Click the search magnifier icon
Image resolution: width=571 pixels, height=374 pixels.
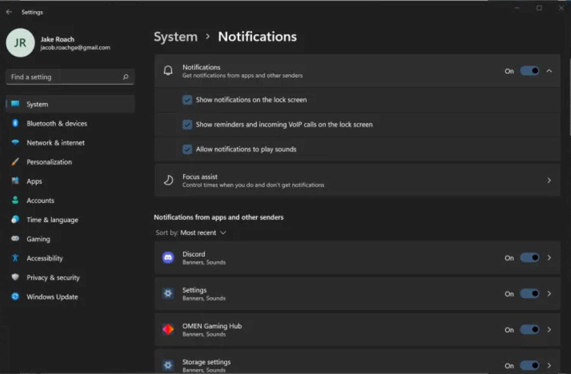(126, 77)
